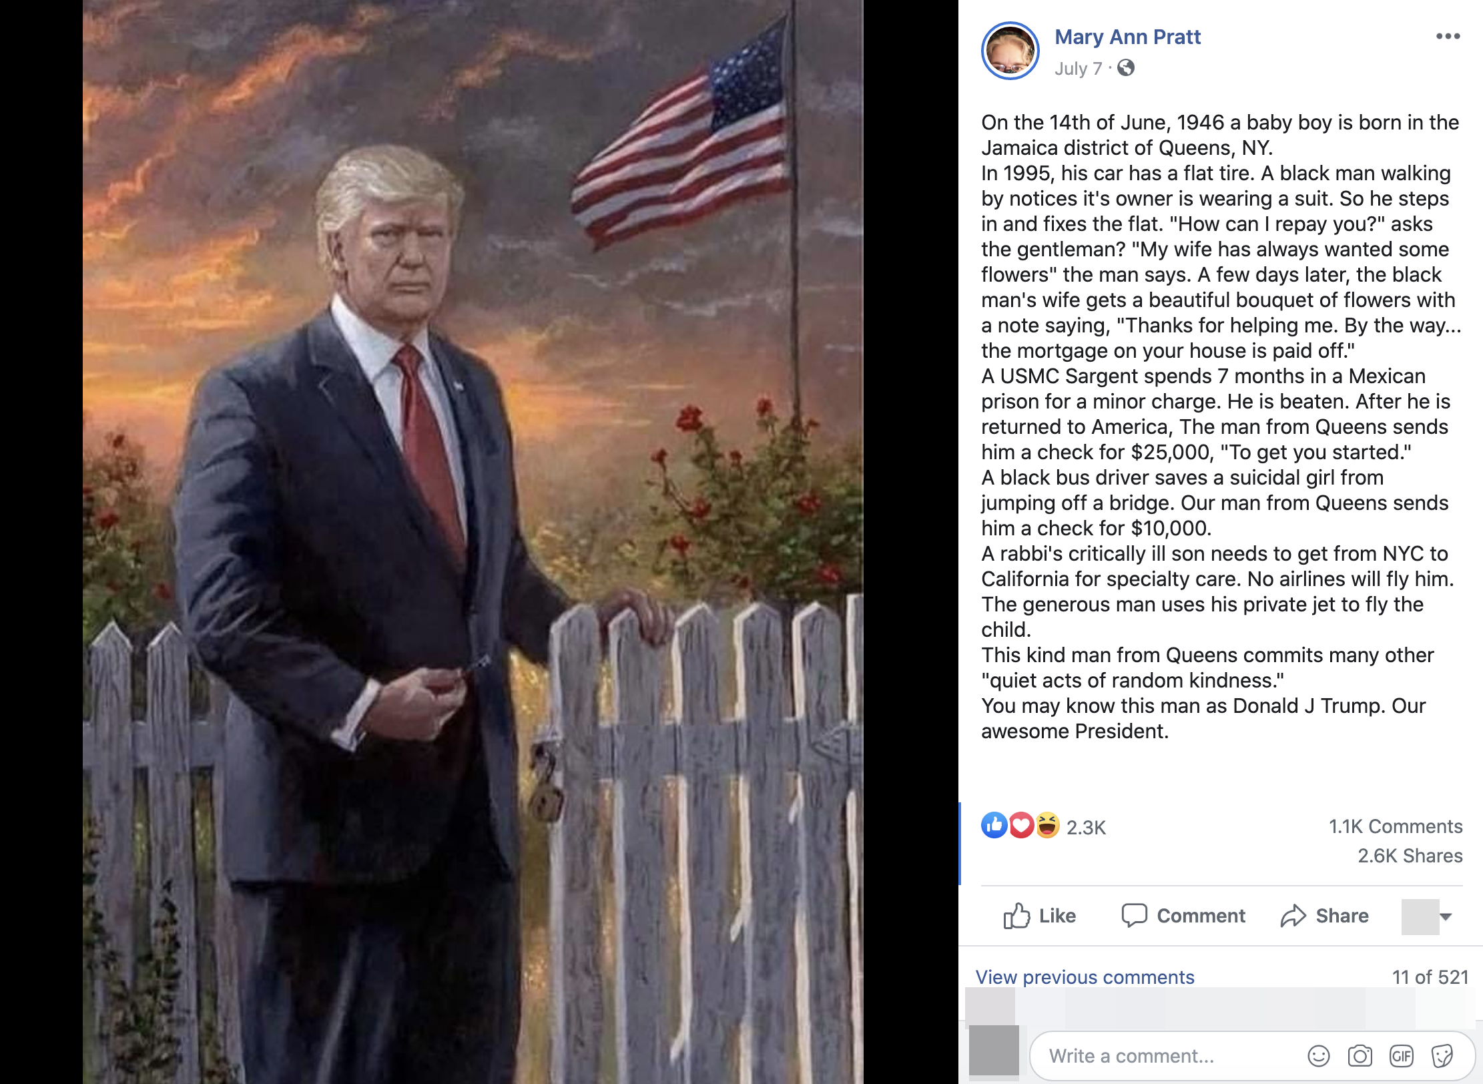View the 2.6K Shares list
Viewport: 1483px width, 1084px height.
click(1410, 856)
